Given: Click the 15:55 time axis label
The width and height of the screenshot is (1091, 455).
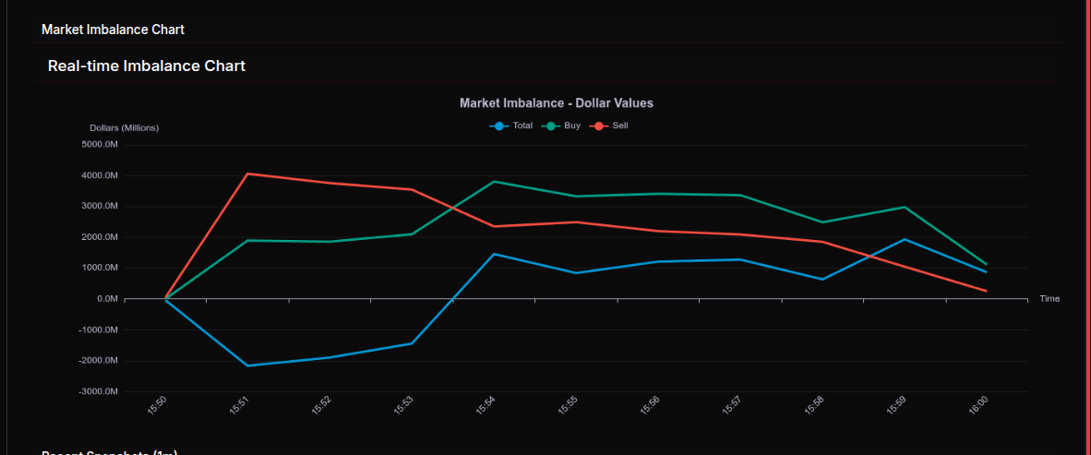Looking at the screenshot, I should 569,405.
